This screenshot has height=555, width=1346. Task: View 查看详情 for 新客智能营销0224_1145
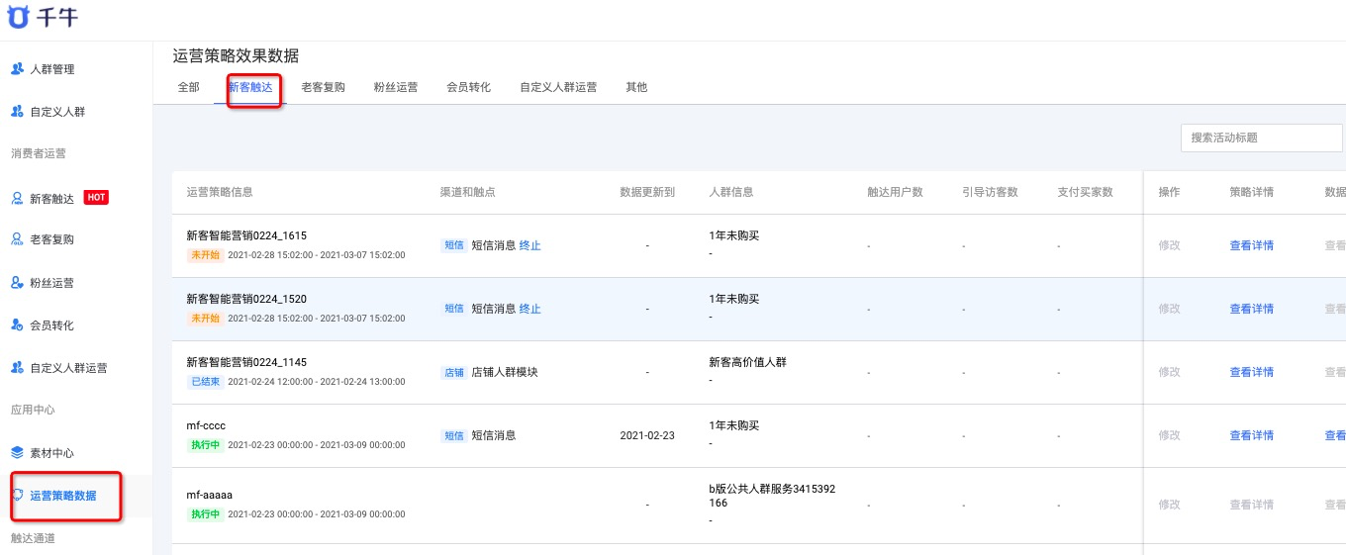(x=1251, y=372)
